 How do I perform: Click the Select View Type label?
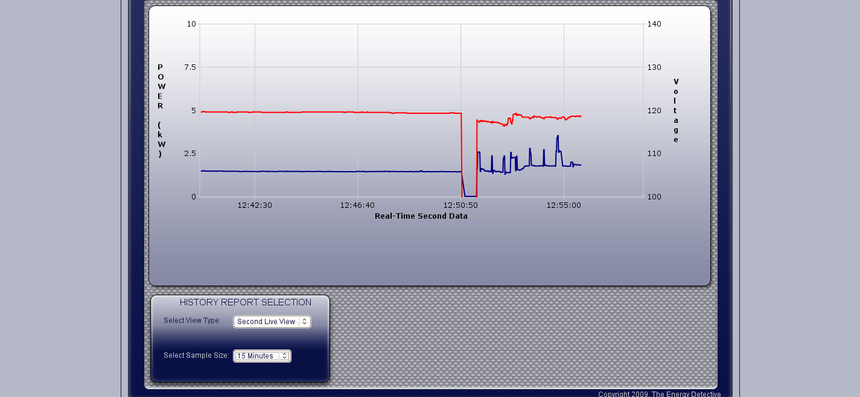(x=192, y=320)
